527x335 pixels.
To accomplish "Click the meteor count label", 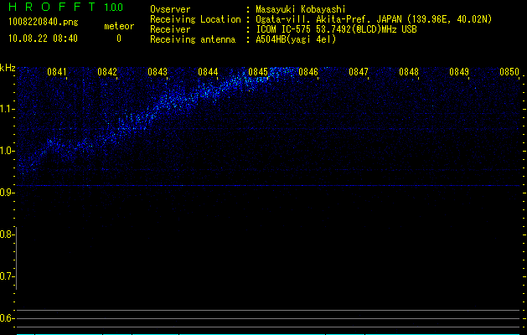I will 119,26.
